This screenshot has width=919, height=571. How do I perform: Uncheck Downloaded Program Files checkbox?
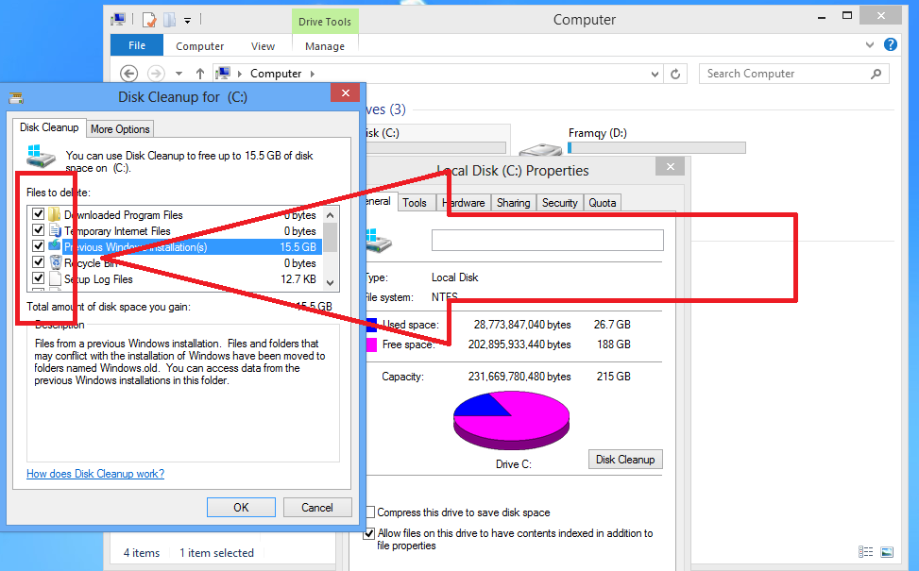[38, 213]
